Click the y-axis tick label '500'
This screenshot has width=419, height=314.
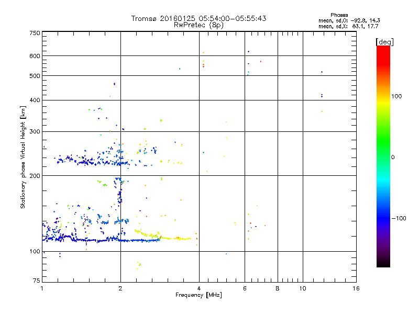tap(35, 76)
